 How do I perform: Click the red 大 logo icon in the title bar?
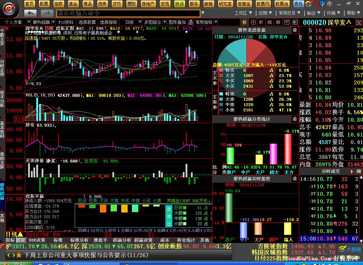click(x=316, y=4)
